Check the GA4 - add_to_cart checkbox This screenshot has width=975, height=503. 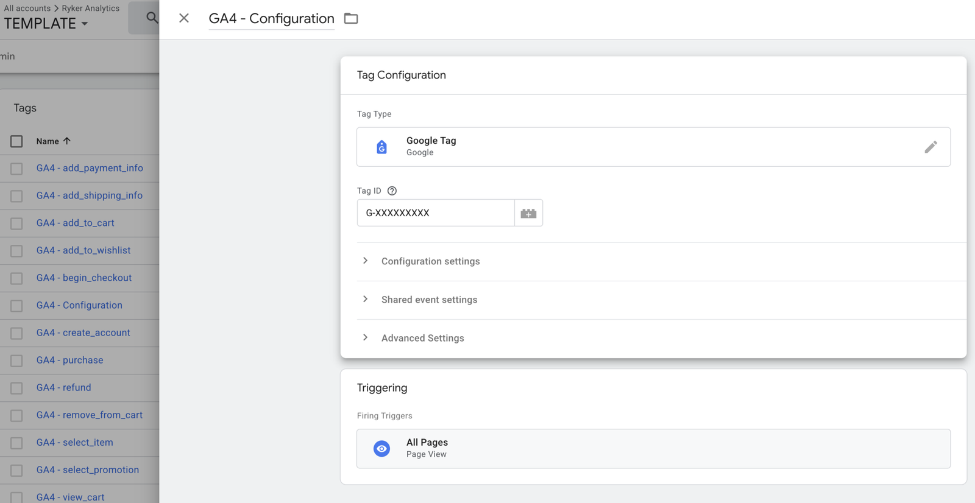pyautogui.click(x=16, y=223)
